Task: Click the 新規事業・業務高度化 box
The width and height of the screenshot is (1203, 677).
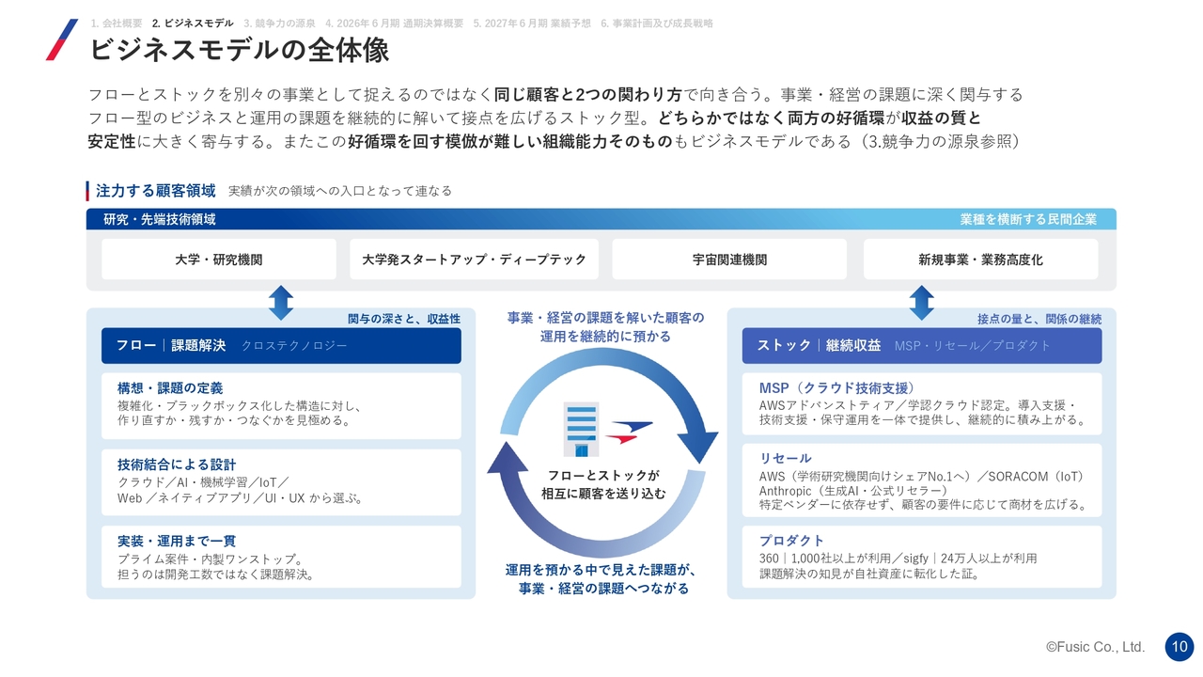Action: coord(980,260)
